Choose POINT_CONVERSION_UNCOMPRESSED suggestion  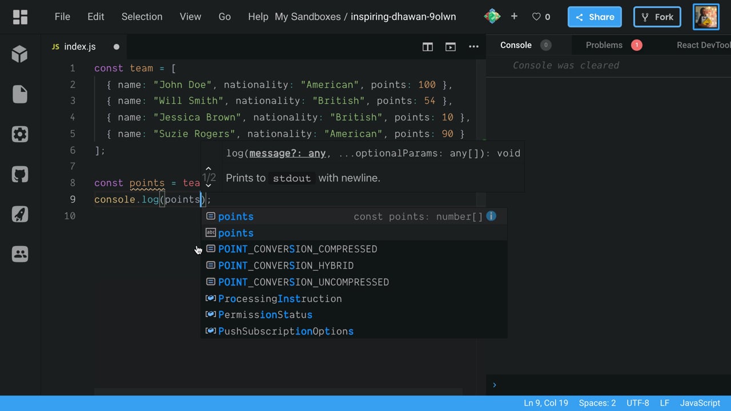[x=354, y=282]
